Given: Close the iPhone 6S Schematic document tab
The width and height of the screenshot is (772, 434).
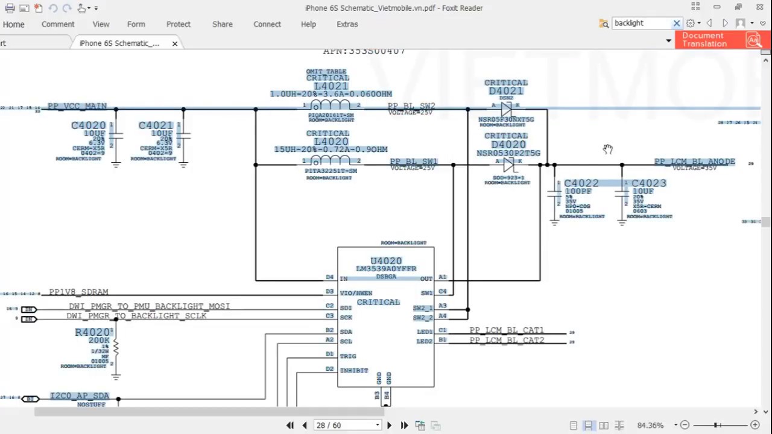Looking at the screenshot, I should pos(175,43).
